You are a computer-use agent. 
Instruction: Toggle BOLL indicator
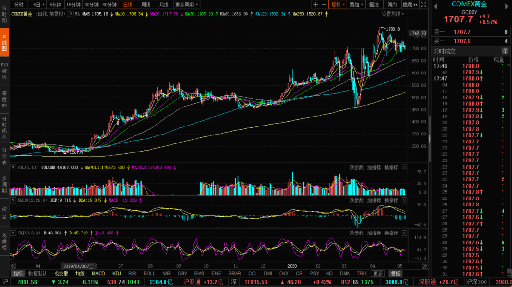click(149, 274)
